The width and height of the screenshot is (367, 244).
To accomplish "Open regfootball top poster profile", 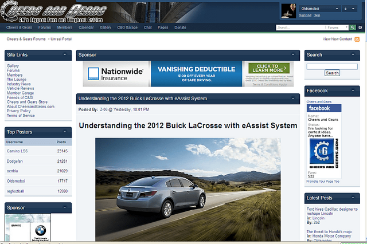I will click(x=15, y=191).
